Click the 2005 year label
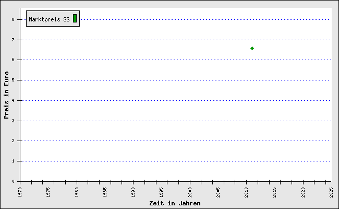Image resolution: width=339 pixels, height=209 pixels. (x=218, y=192)
